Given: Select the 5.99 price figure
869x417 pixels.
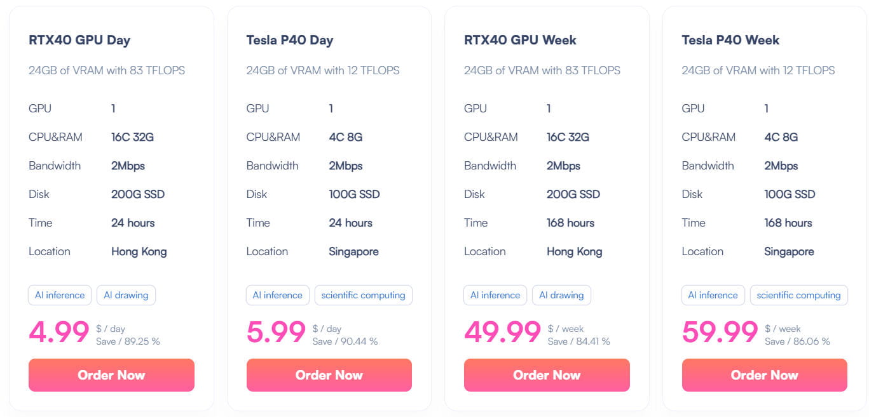Looking at the screenshot, I should (x=276, y=333).
